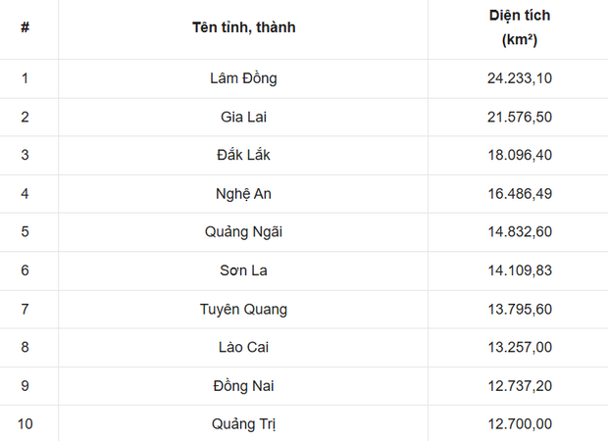Select the Đồng Nai province cell
The width and height of the screenshot is (608, 441).
click(x=243, y=386)
